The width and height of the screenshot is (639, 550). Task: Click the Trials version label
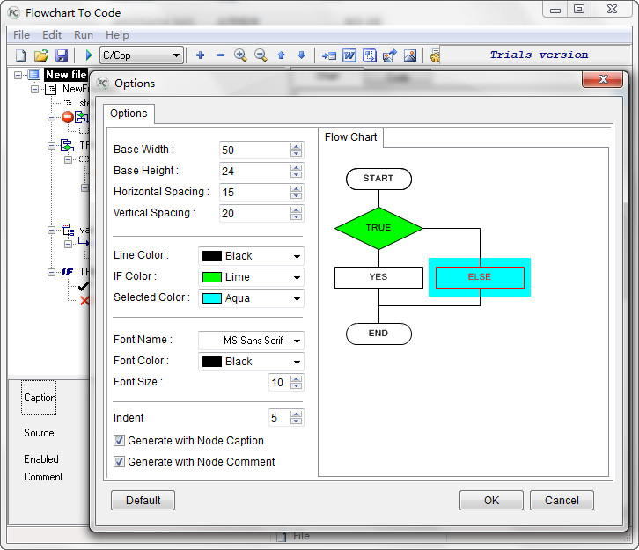(x=539, y=55)
